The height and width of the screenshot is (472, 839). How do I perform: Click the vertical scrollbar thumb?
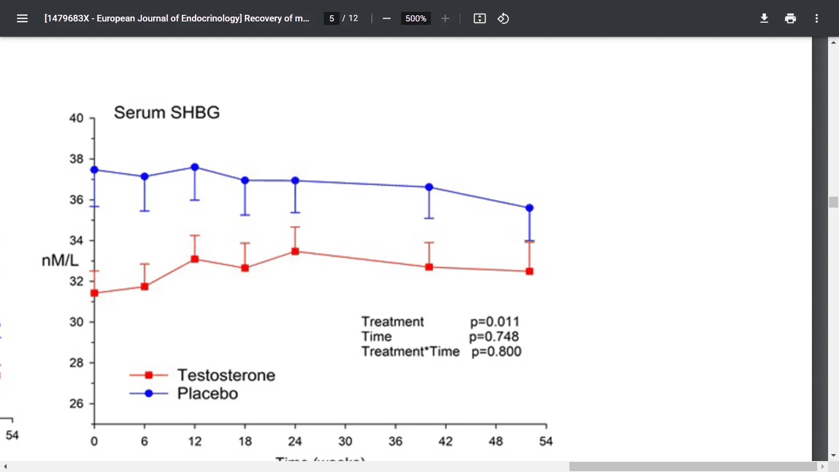[833, 202]
